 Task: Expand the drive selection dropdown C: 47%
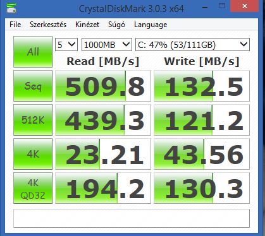click(192, 45)
